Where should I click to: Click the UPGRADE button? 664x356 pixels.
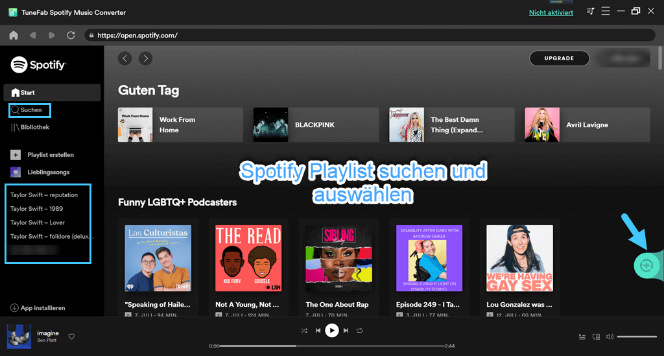559,58
